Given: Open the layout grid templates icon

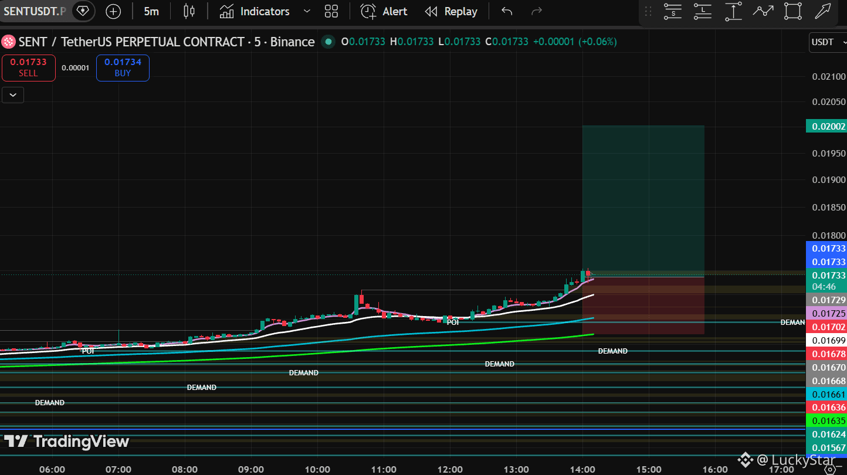Looking at the screenshot, I should pyautogui.click(x=331, y=11).
